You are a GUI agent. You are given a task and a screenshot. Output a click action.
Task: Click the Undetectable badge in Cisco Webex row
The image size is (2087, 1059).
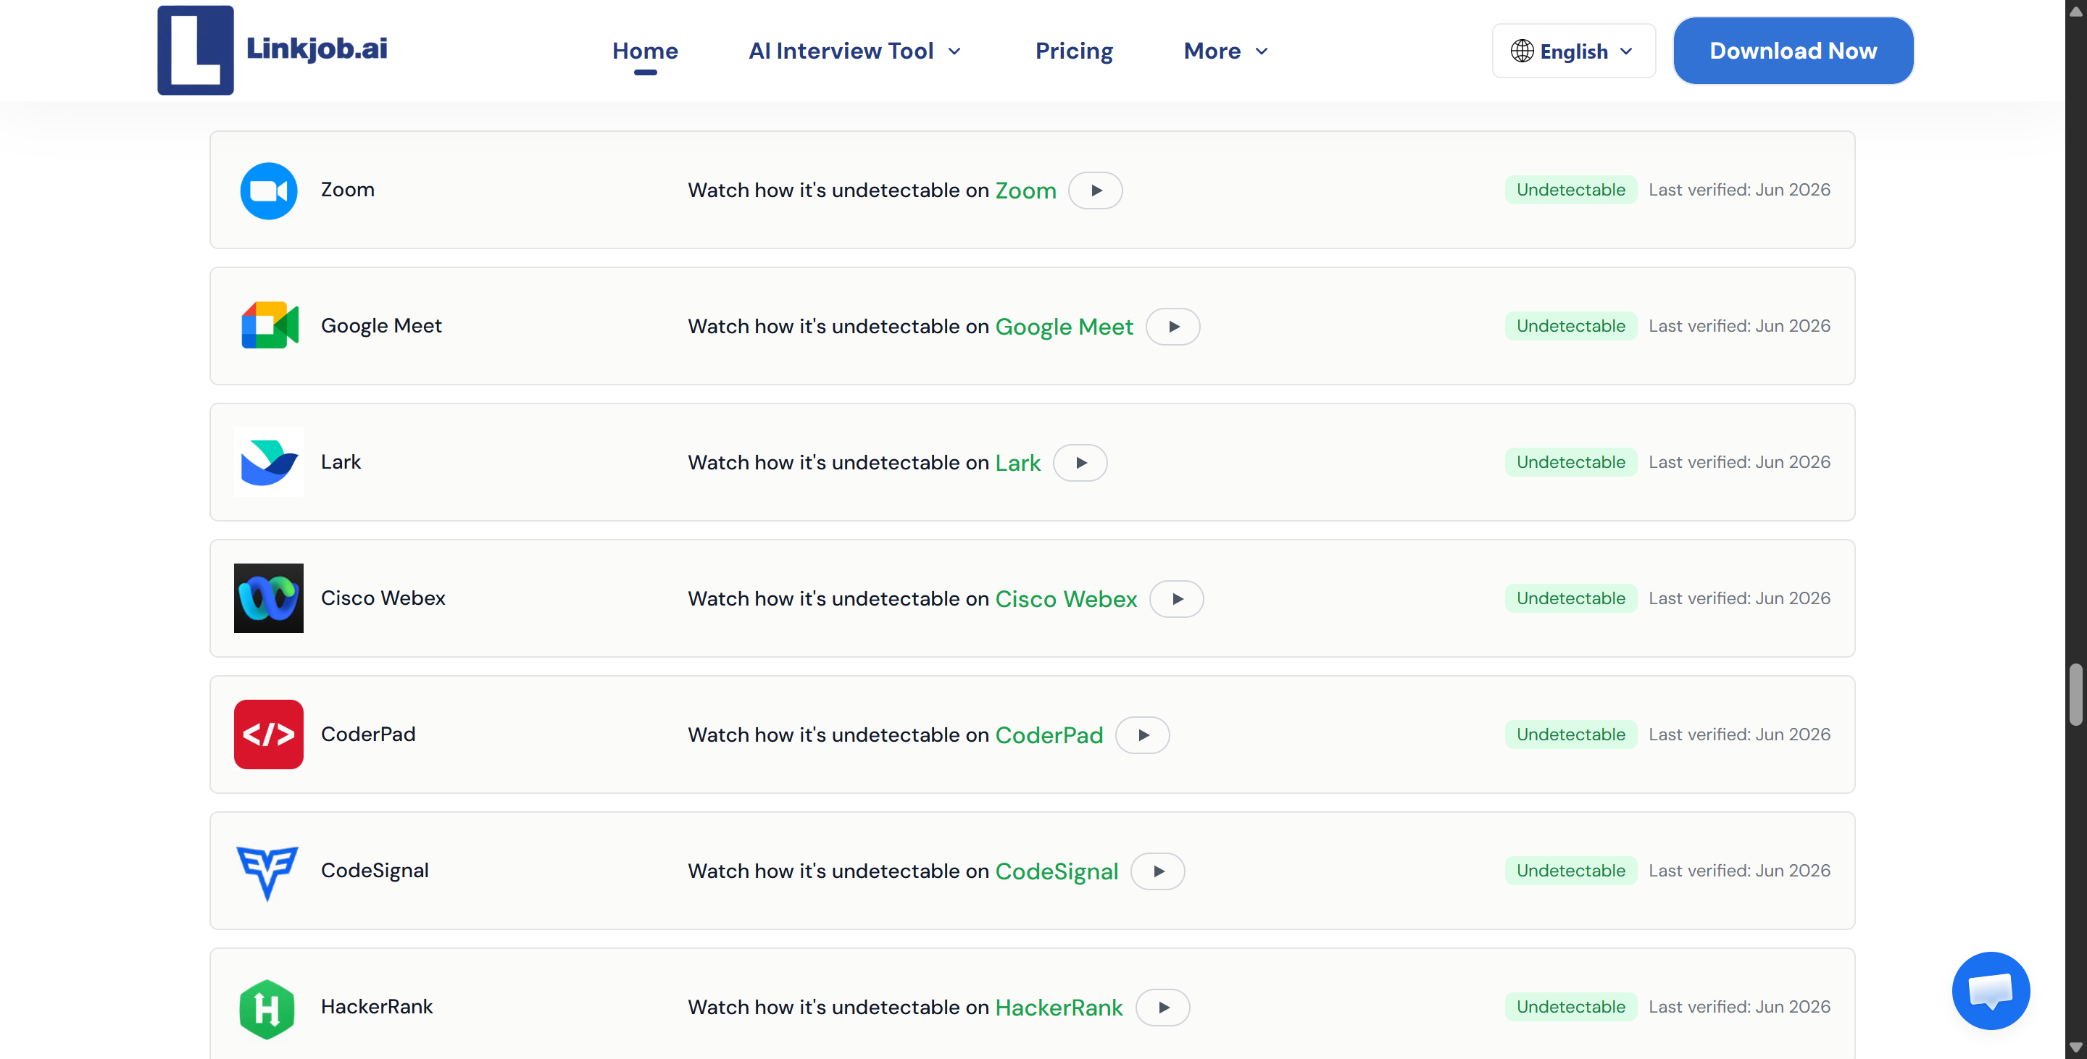[1570, 598]
